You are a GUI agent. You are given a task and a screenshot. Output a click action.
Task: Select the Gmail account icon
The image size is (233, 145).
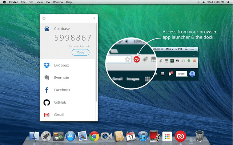(47, 115)
